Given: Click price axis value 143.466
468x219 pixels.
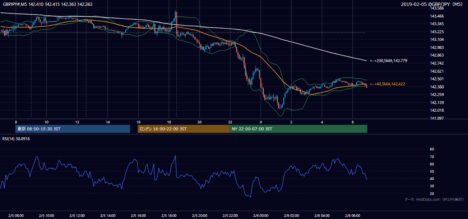Looking at the screenshot, I should click(x=437, y=16).
